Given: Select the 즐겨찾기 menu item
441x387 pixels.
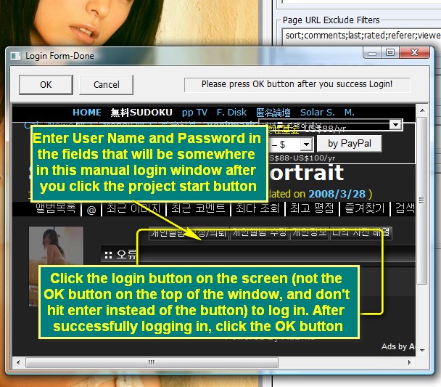Looking at the screenshot, I should 365,208.
